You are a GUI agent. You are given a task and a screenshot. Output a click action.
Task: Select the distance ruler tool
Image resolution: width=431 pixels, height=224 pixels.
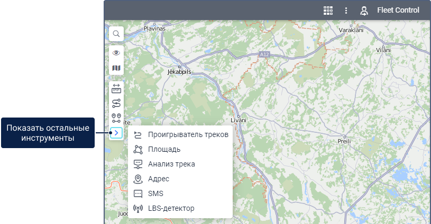116,89
